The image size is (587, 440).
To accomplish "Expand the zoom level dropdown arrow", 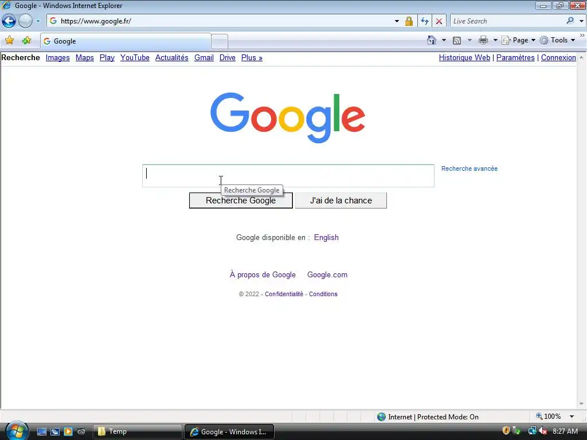I will click(x=572, y=417).
